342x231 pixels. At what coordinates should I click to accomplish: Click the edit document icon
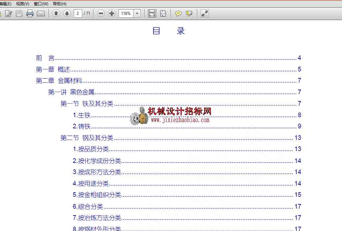9,13
